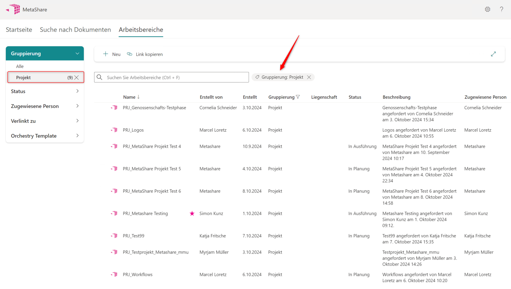511x289 pixels.
Task: Focus the Arbeitsbereiche search field
Action: coord(175,77)
